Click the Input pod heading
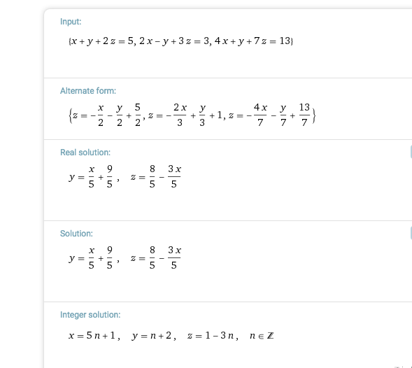The height and width of the screenshot is (368, 412). click(71, 22)
